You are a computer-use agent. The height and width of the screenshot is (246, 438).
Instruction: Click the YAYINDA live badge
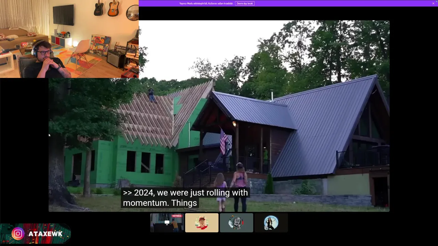tap(177, 216)
